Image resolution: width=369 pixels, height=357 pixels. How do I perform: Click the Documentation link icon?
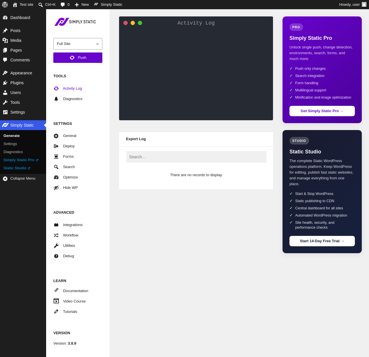pyautogui.click(x=57, y=290)
